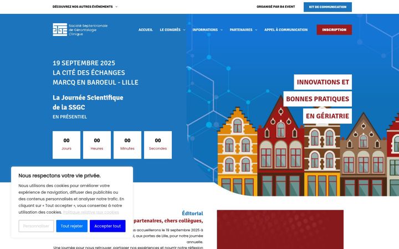Click 'La Journée Scientifique' heading text
Screen dimensions: 399x249
tap(88, 97)
